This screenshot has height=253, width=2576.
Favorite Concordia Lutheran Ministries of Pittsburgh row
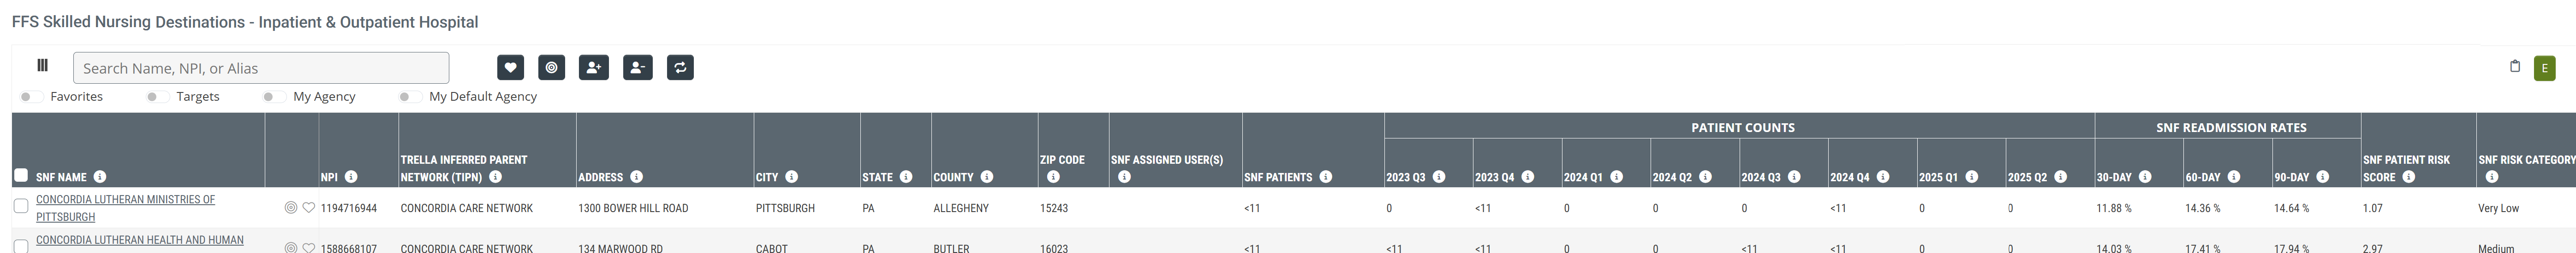pos(308,208)
